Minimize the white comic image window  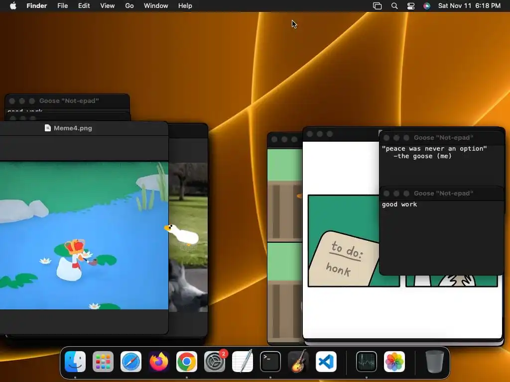pyautogui.click(x=320, y=134)
